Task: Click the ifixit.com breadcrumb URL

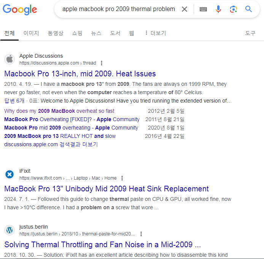Action: (68, 178)
